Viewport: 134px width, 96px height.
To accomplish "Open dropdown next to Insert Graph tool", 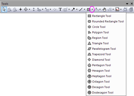I will pyautogui.click(x=121, y=9).
